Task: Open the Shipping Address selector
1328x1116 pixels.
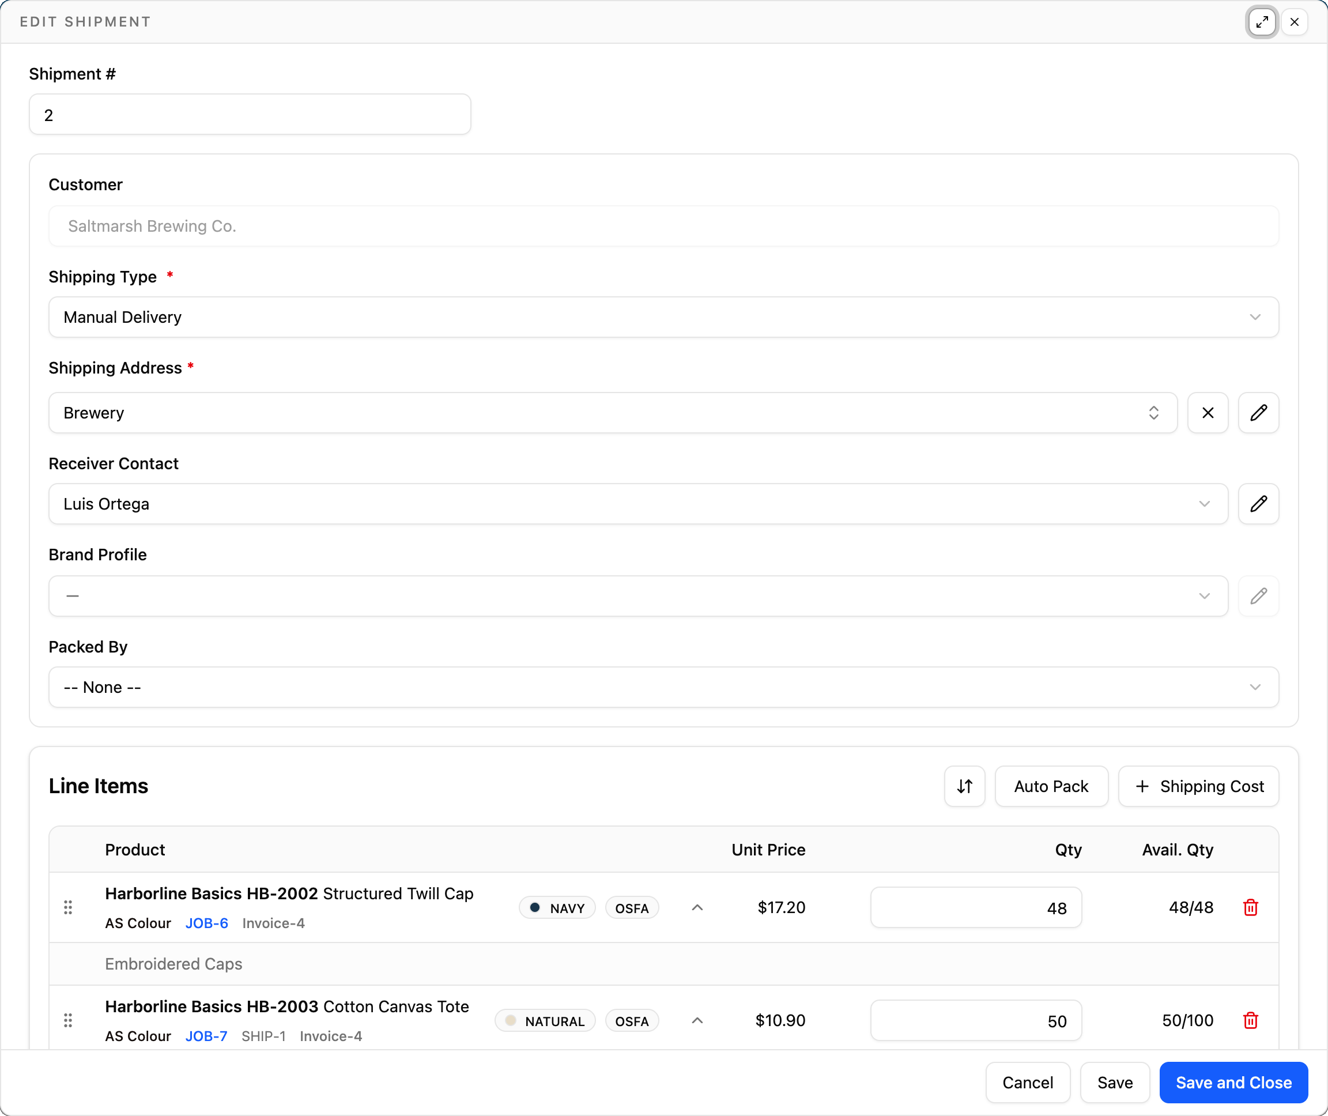Action: click(x=613, y=413)
